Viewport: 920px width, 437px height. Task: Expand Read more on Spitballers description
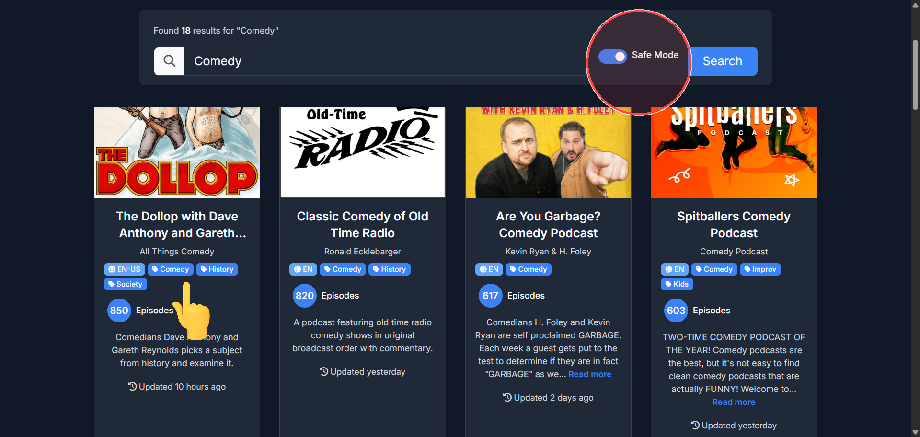point(734,402)
